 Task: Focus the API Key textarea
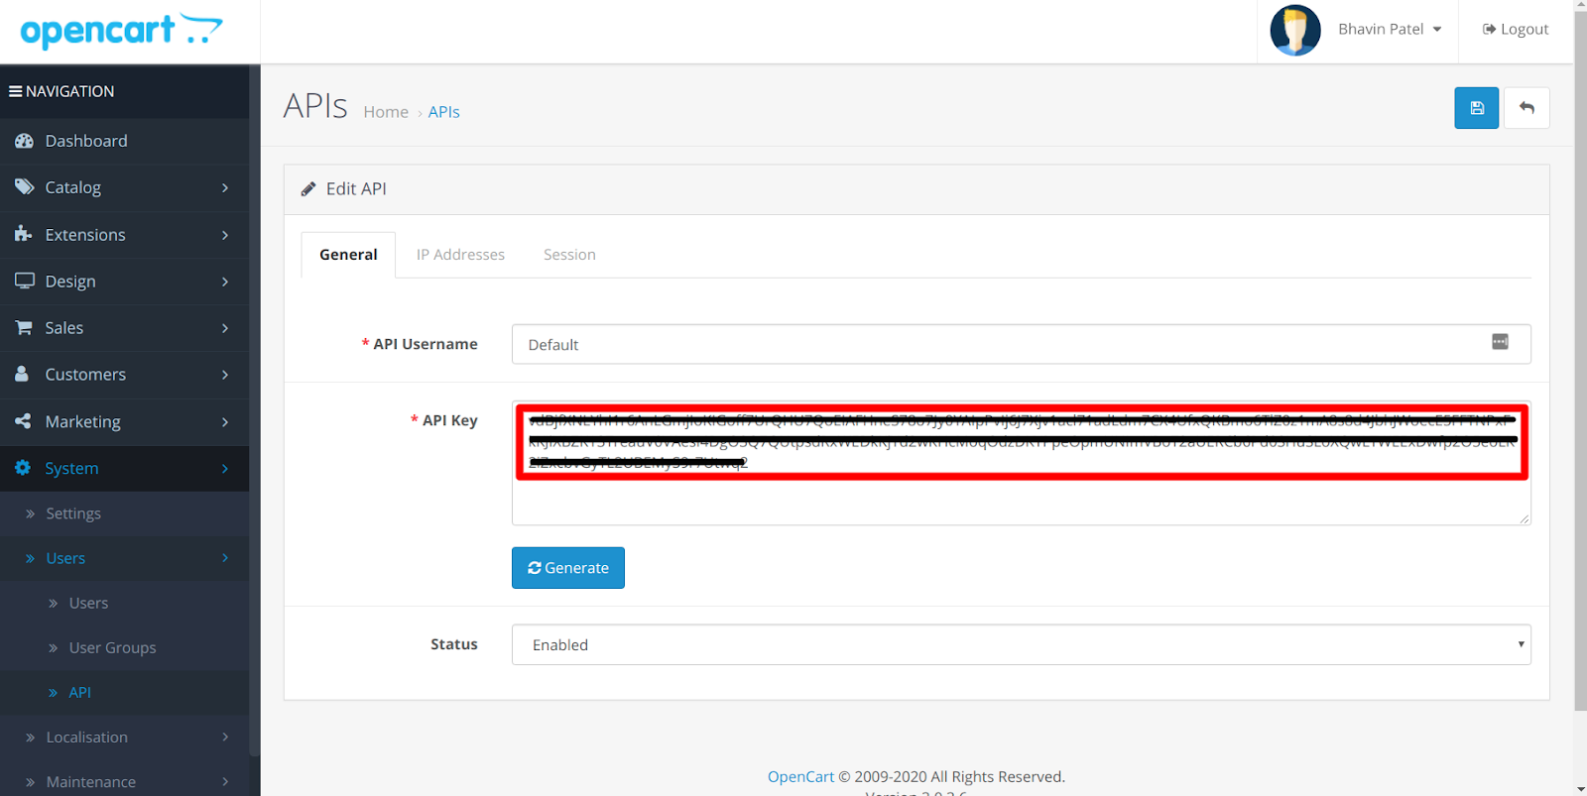coord(1021,463)
